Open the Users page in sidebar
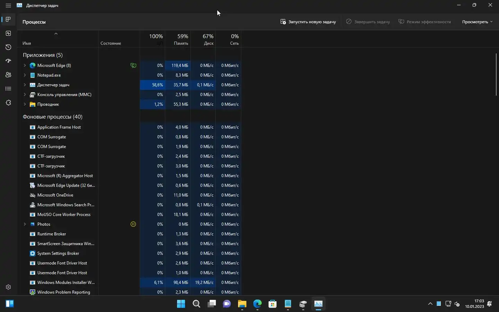The height and width of the screenshot is (312, 499). [x=8, y=75]
